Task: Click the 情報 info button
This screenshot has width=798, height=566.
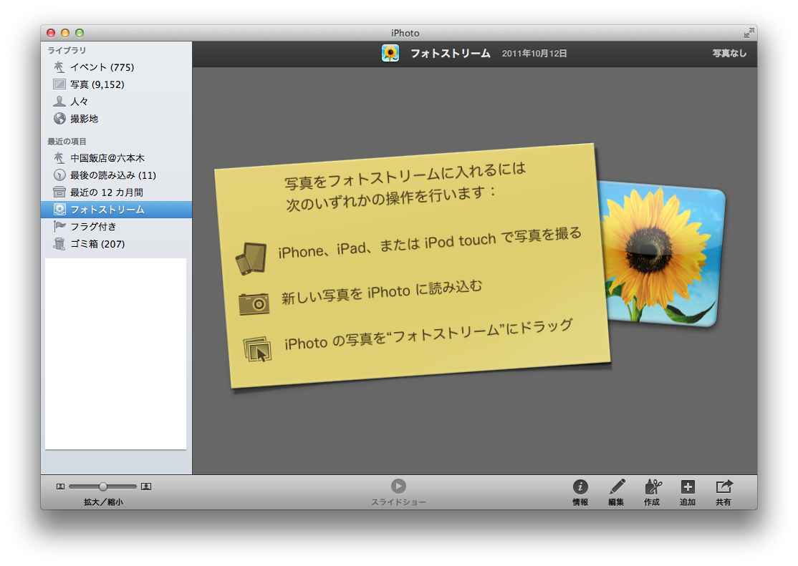Action: click(x=580, y=492)
